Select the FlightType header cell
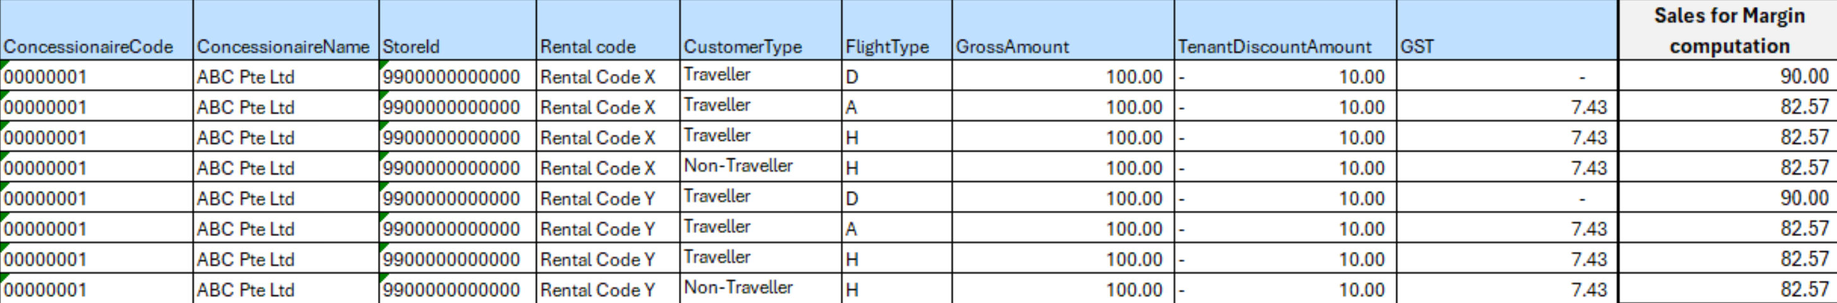 (x=887, y=46)
